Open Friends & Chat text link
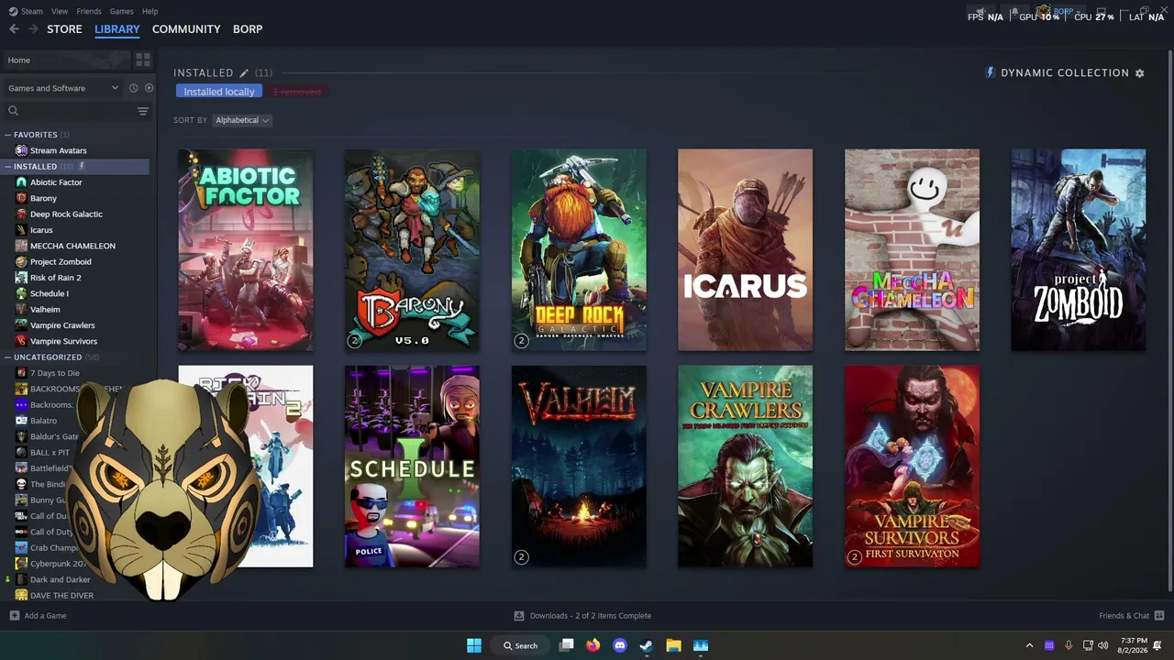Viewport: 1174px width, 660px height. point(1124,616)
